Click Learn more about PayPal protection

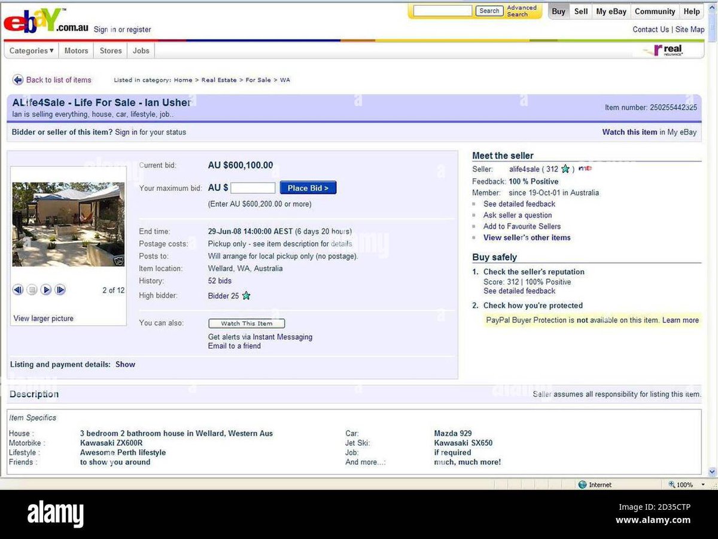point(680,320)
